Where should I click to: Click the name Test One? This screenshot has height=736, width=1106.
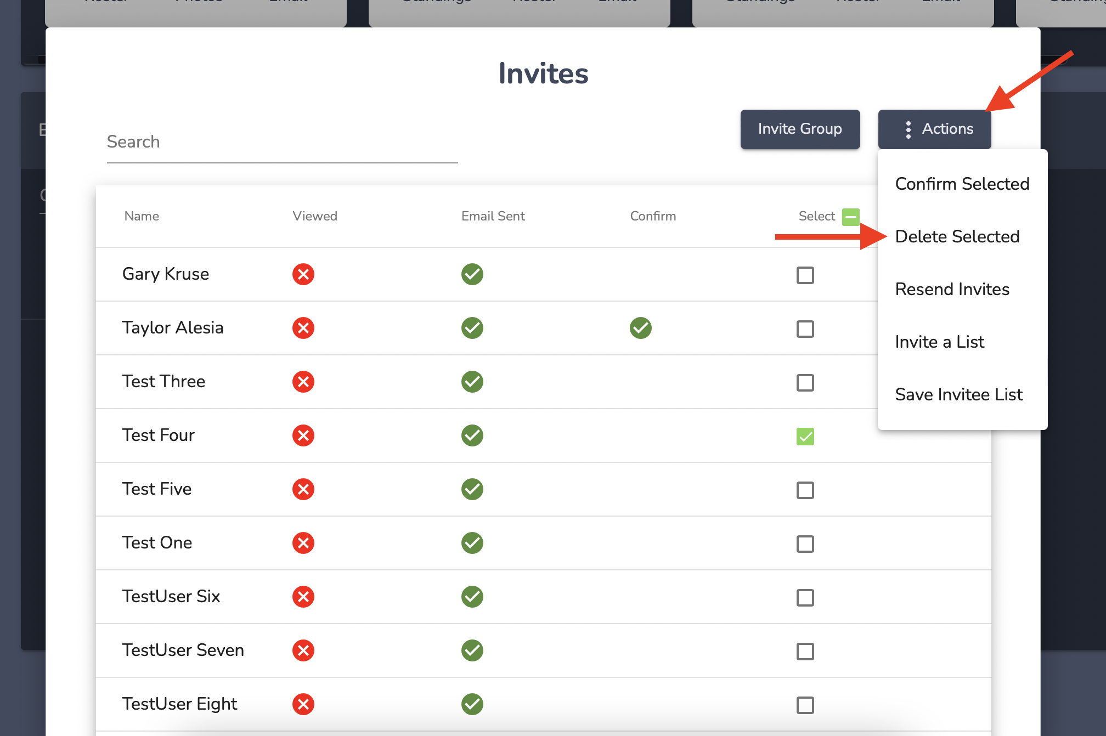(x=157, y=542)
